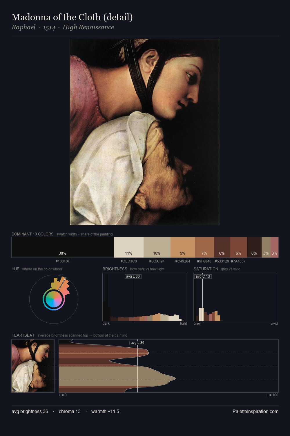Click the hex code '#9F6848' text
The image size is (290, 436).
(204, 261)
